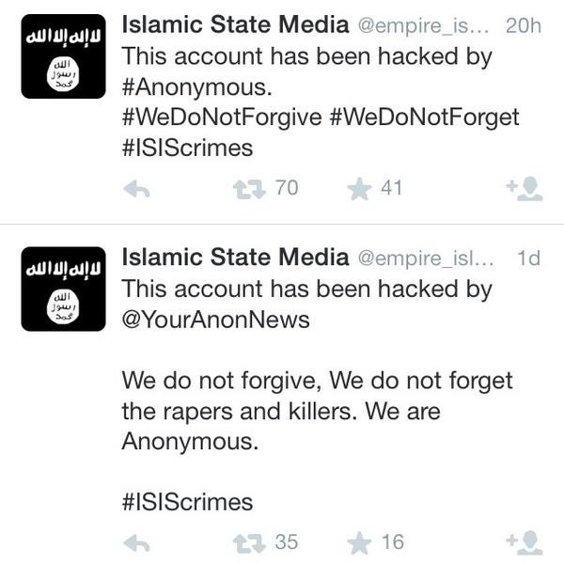
Task: Open the 20h timestamp of first tweet
Action: [x=524, y=26]
